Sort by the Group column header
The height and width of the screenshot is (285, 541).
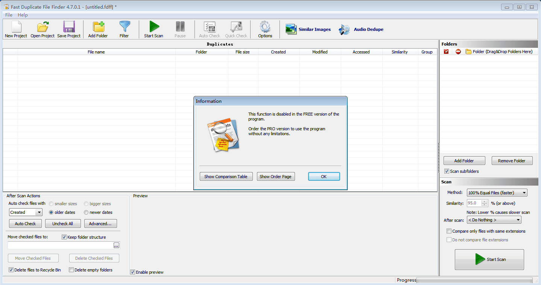[427, 52]
